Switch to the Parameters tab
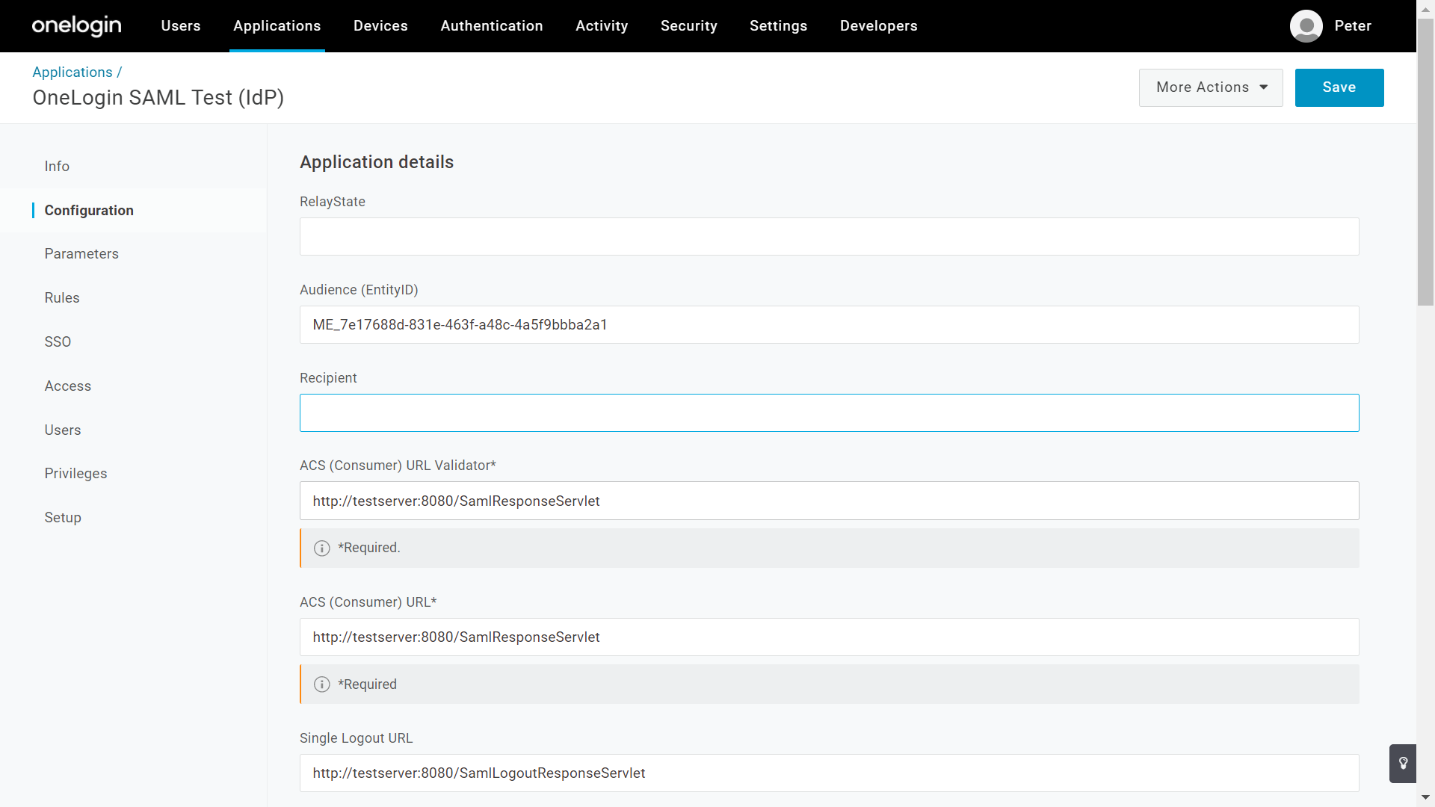The image size is (1435, 807). [81, 254]
